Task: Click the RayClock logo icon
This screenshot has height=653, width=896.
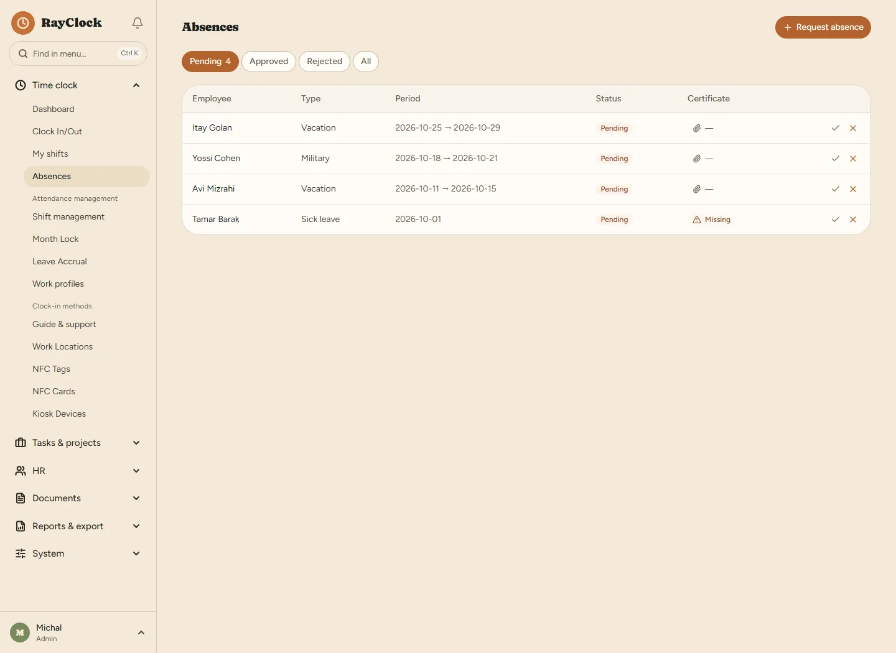Action: coord(23,23)
